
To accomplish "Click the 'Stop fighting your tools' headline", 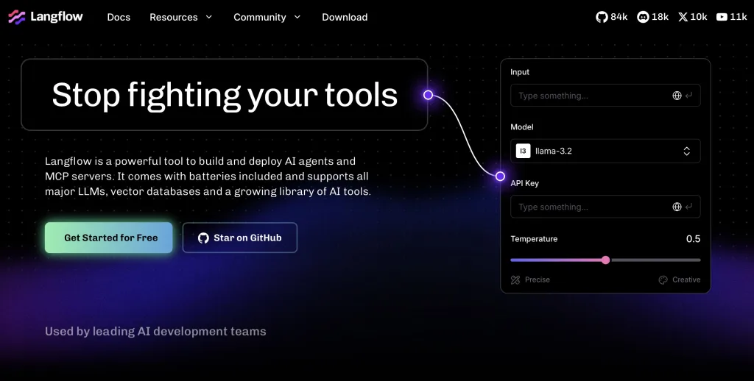I will 225,95.
